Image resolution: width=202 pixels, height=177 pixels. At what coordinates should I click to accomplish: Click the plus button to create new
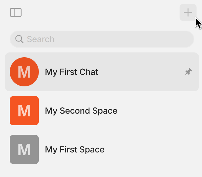click(188, 12)
